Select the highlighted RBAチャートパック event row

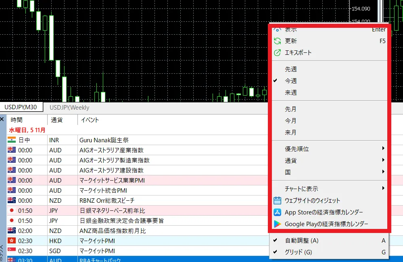pos(121,260)
